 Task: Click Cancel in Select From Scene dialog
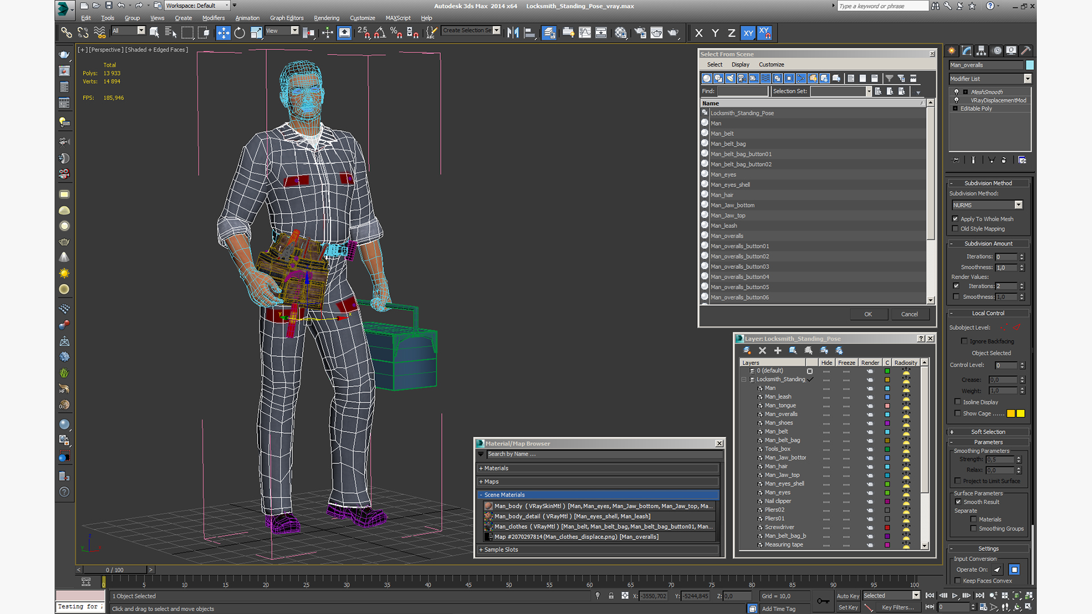[x=909, y=314]
